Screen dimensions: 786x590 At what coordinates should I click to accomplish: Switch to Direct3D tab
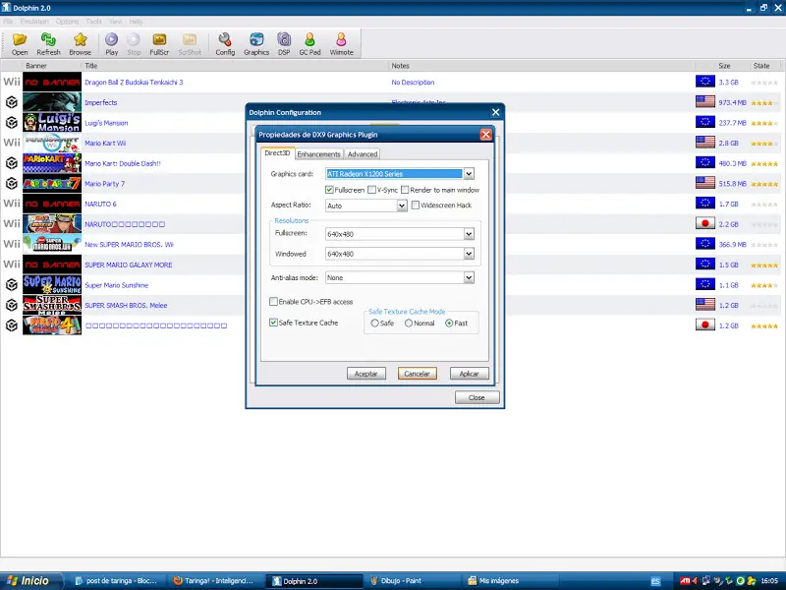tap(277, 153)
